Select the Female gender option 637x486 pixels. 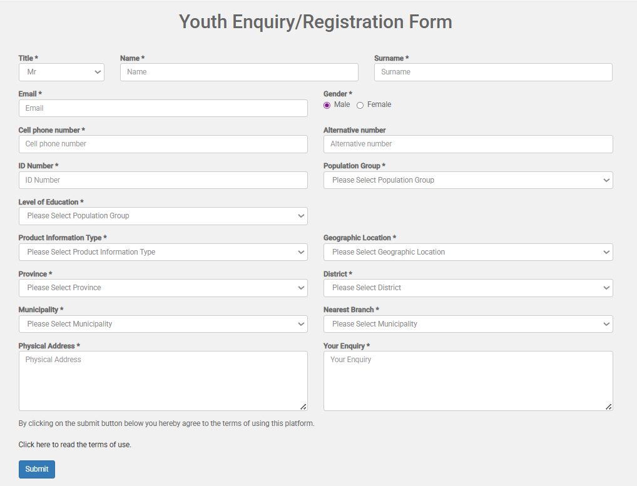click(360, 105)
